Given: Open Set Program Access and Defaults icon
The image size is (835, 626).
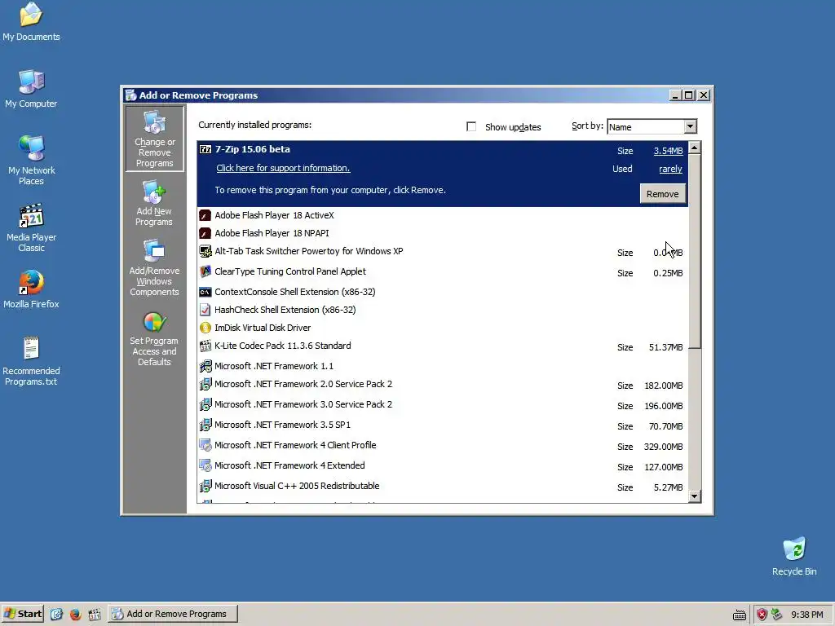Looking at the screenshot, I should pyautogui.click(x=154, y=338).
